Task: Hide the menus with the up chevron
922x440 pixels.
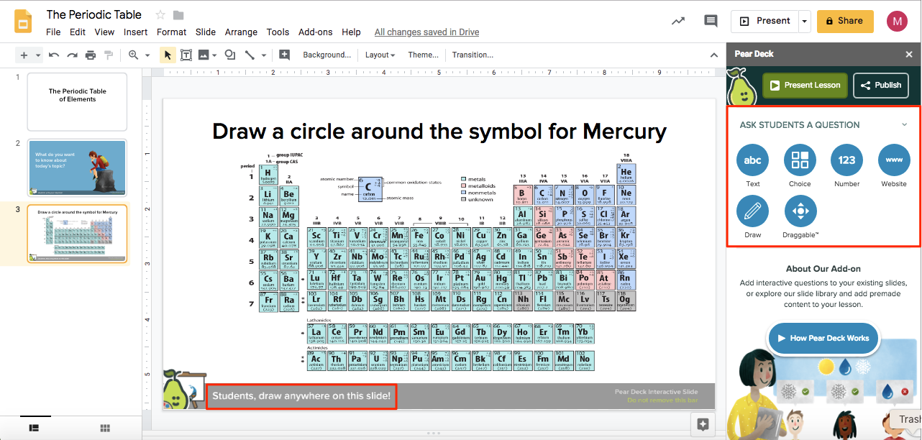Action: [713, 55]
